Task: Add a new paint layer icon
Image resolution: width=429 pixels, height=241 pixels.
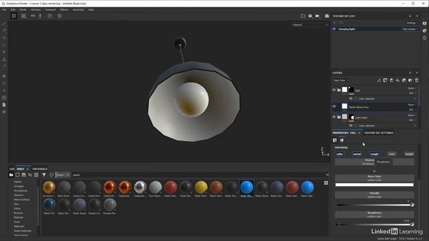Action: pos(391,80)
